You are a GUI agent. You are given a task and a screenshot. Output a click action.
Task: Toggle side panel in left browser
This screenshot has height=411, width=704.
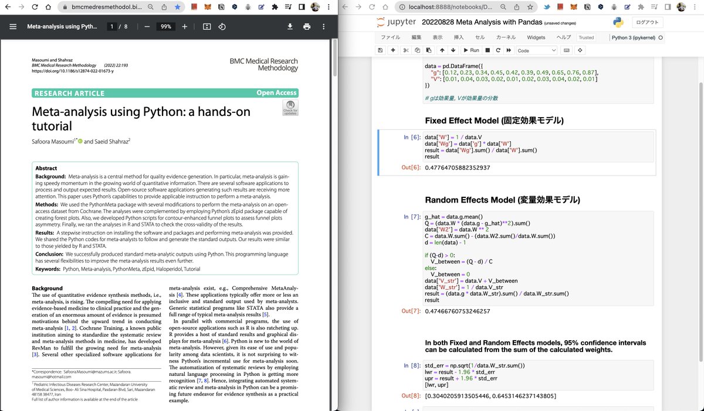pos(302,7)
